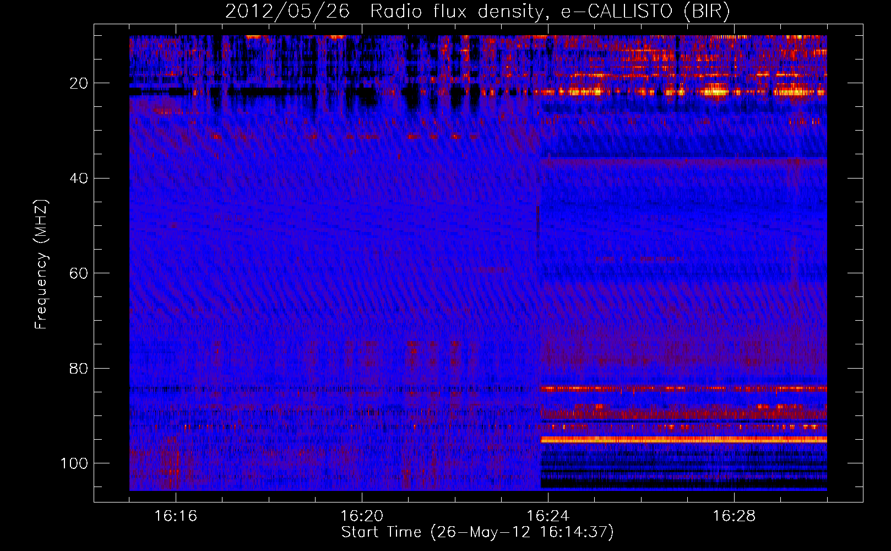The width and height of the screenshot is (891, 551).
Task: Click the "40" frequency tick label
Action: (79, 179)
